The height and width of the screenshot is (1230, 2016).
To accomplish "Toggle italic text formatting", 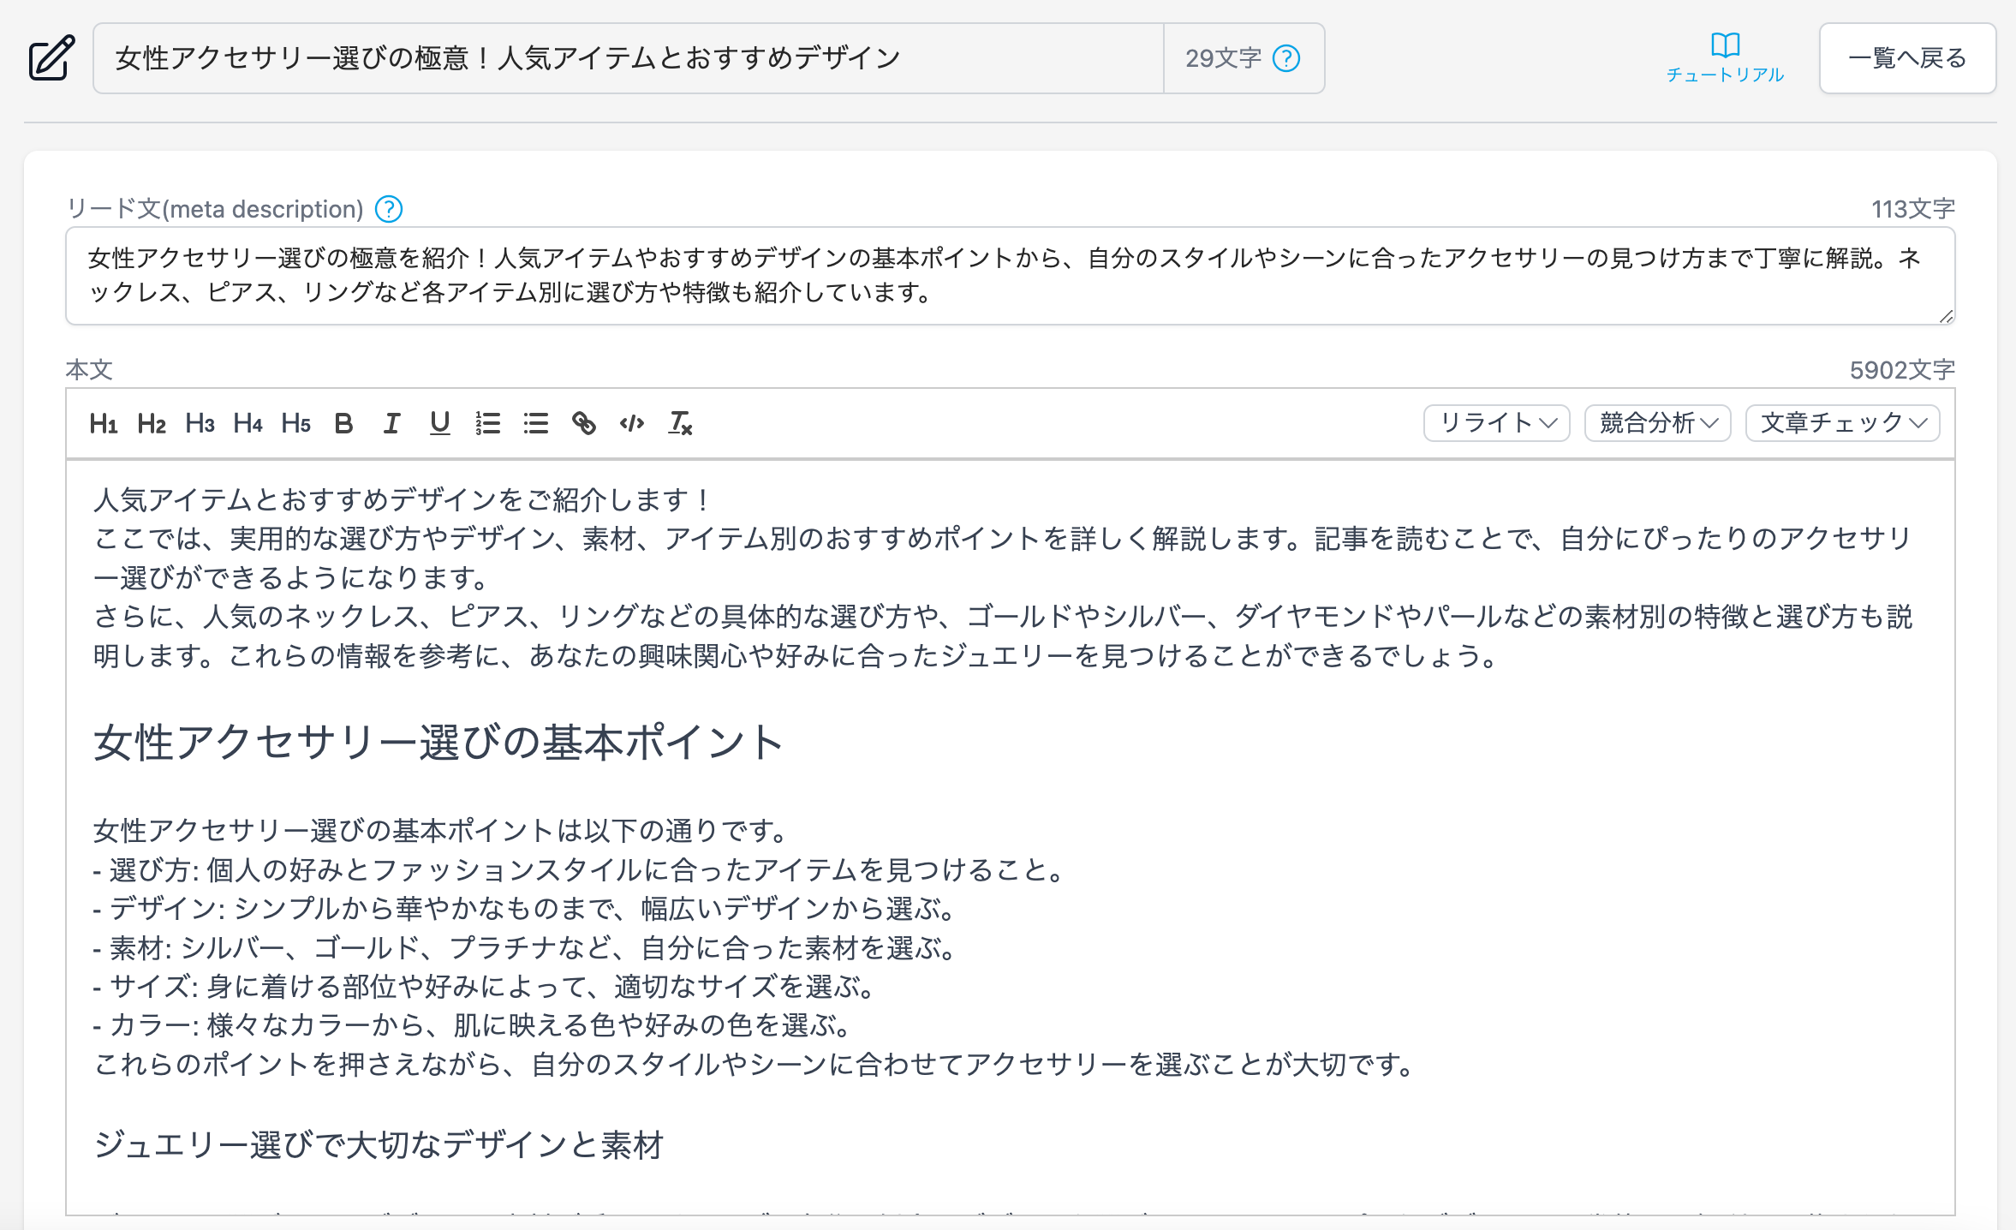I will pos(391,423).
